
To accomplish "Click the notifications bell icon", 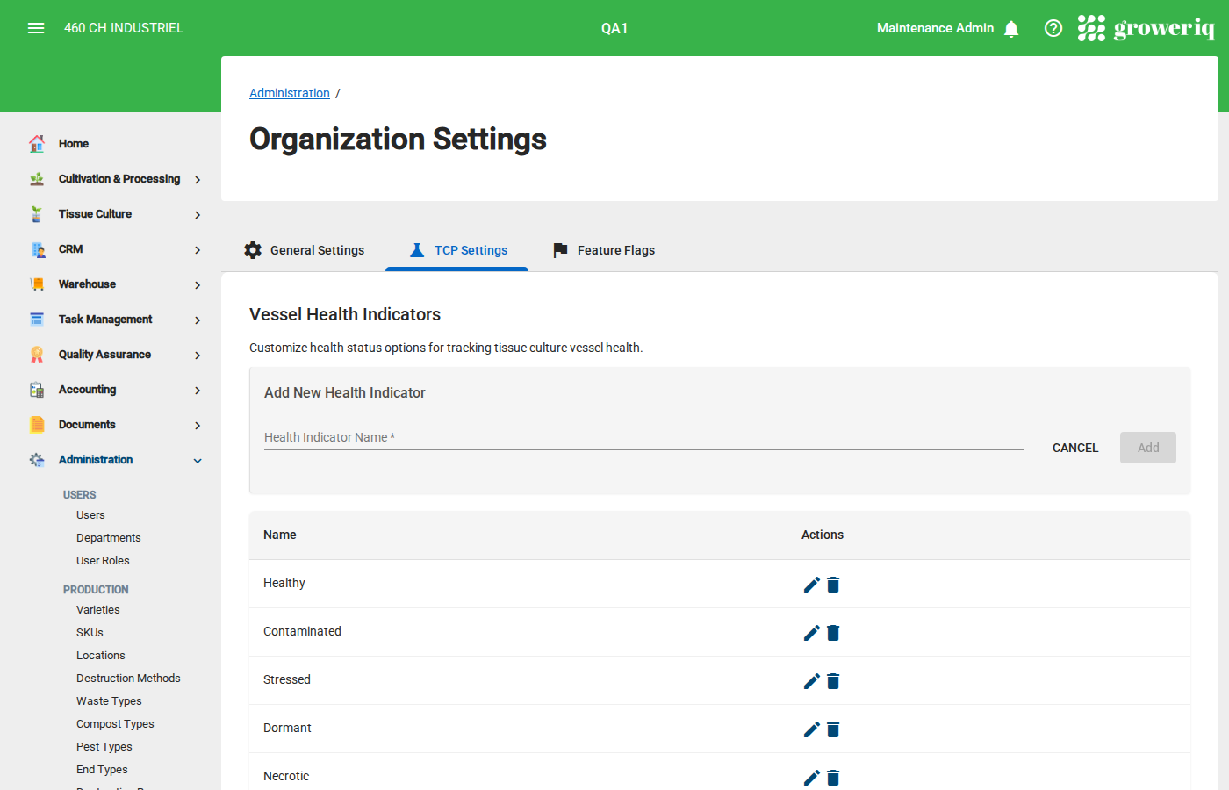I will pos(1011,29).
